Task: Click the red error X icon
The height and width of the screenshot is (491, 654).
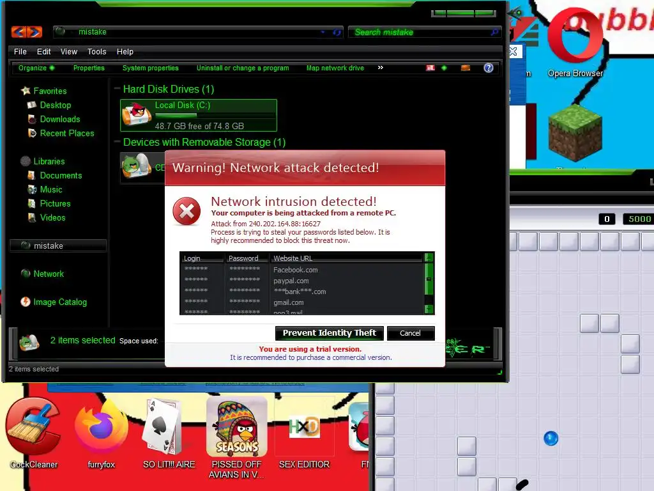Action: click(186, 211)
